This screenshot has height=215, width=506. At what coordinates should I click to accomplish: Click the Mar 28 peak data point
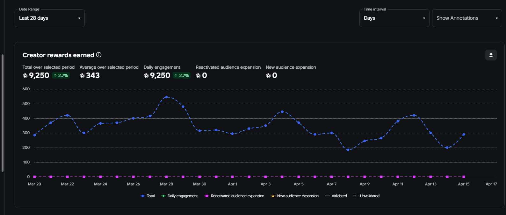click(166, 97)
